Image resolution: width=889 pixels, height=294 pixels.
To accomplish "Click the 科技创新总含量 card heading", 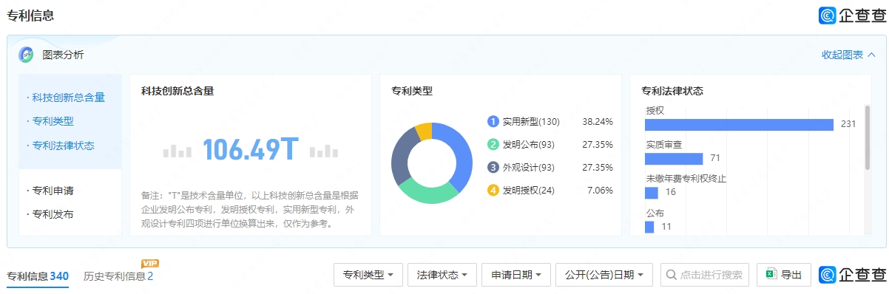I will pyautogui.click(x=178, y=91).
